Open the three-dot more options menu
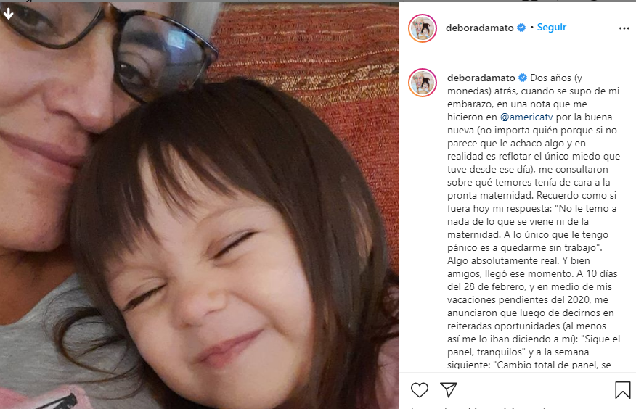Viewport: 636px width, 409px height. tap(624, 28)
